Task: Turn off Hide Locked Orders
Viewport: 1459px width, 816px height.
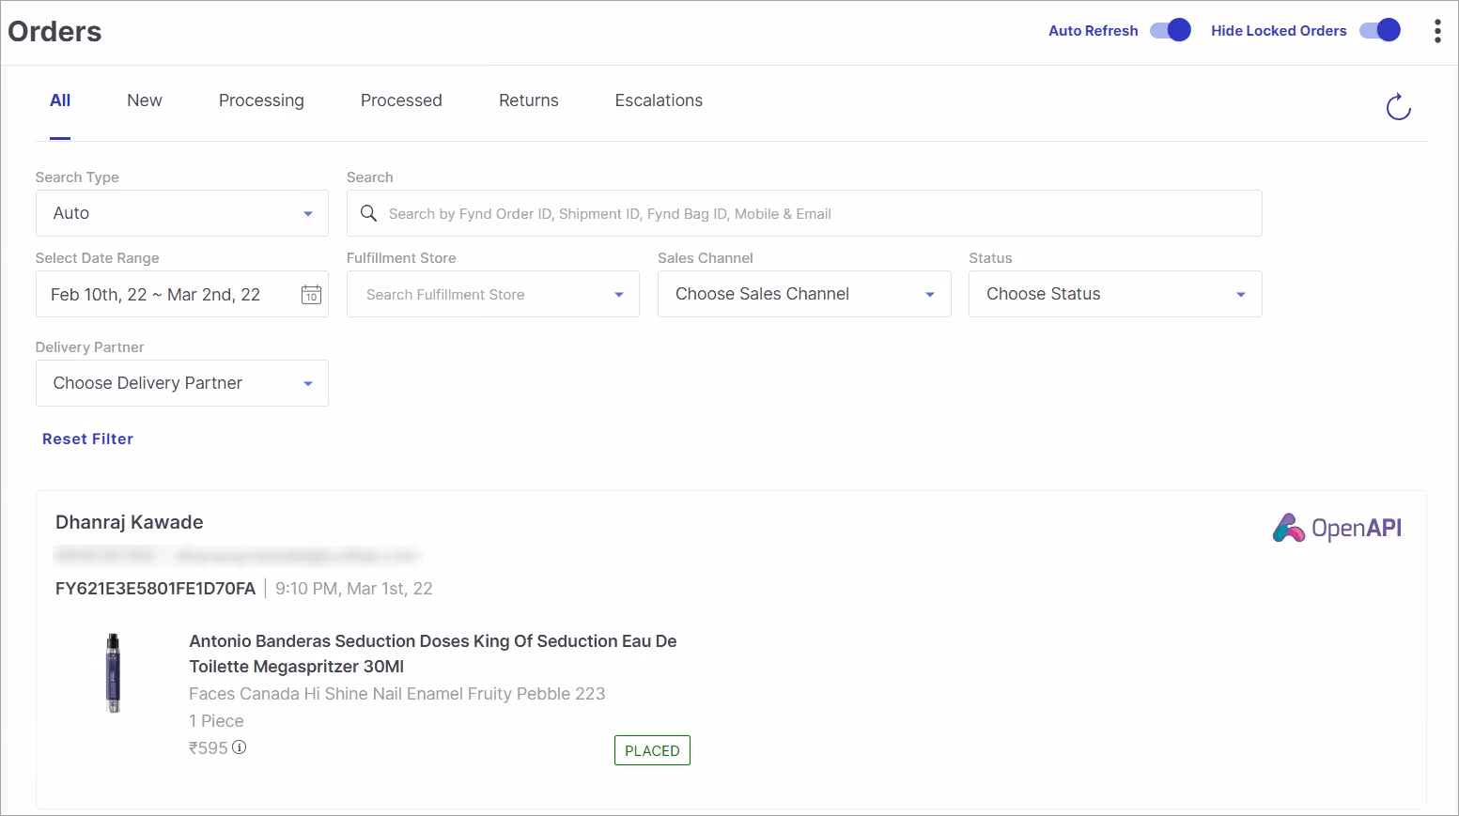Action: click(1379, 30)
